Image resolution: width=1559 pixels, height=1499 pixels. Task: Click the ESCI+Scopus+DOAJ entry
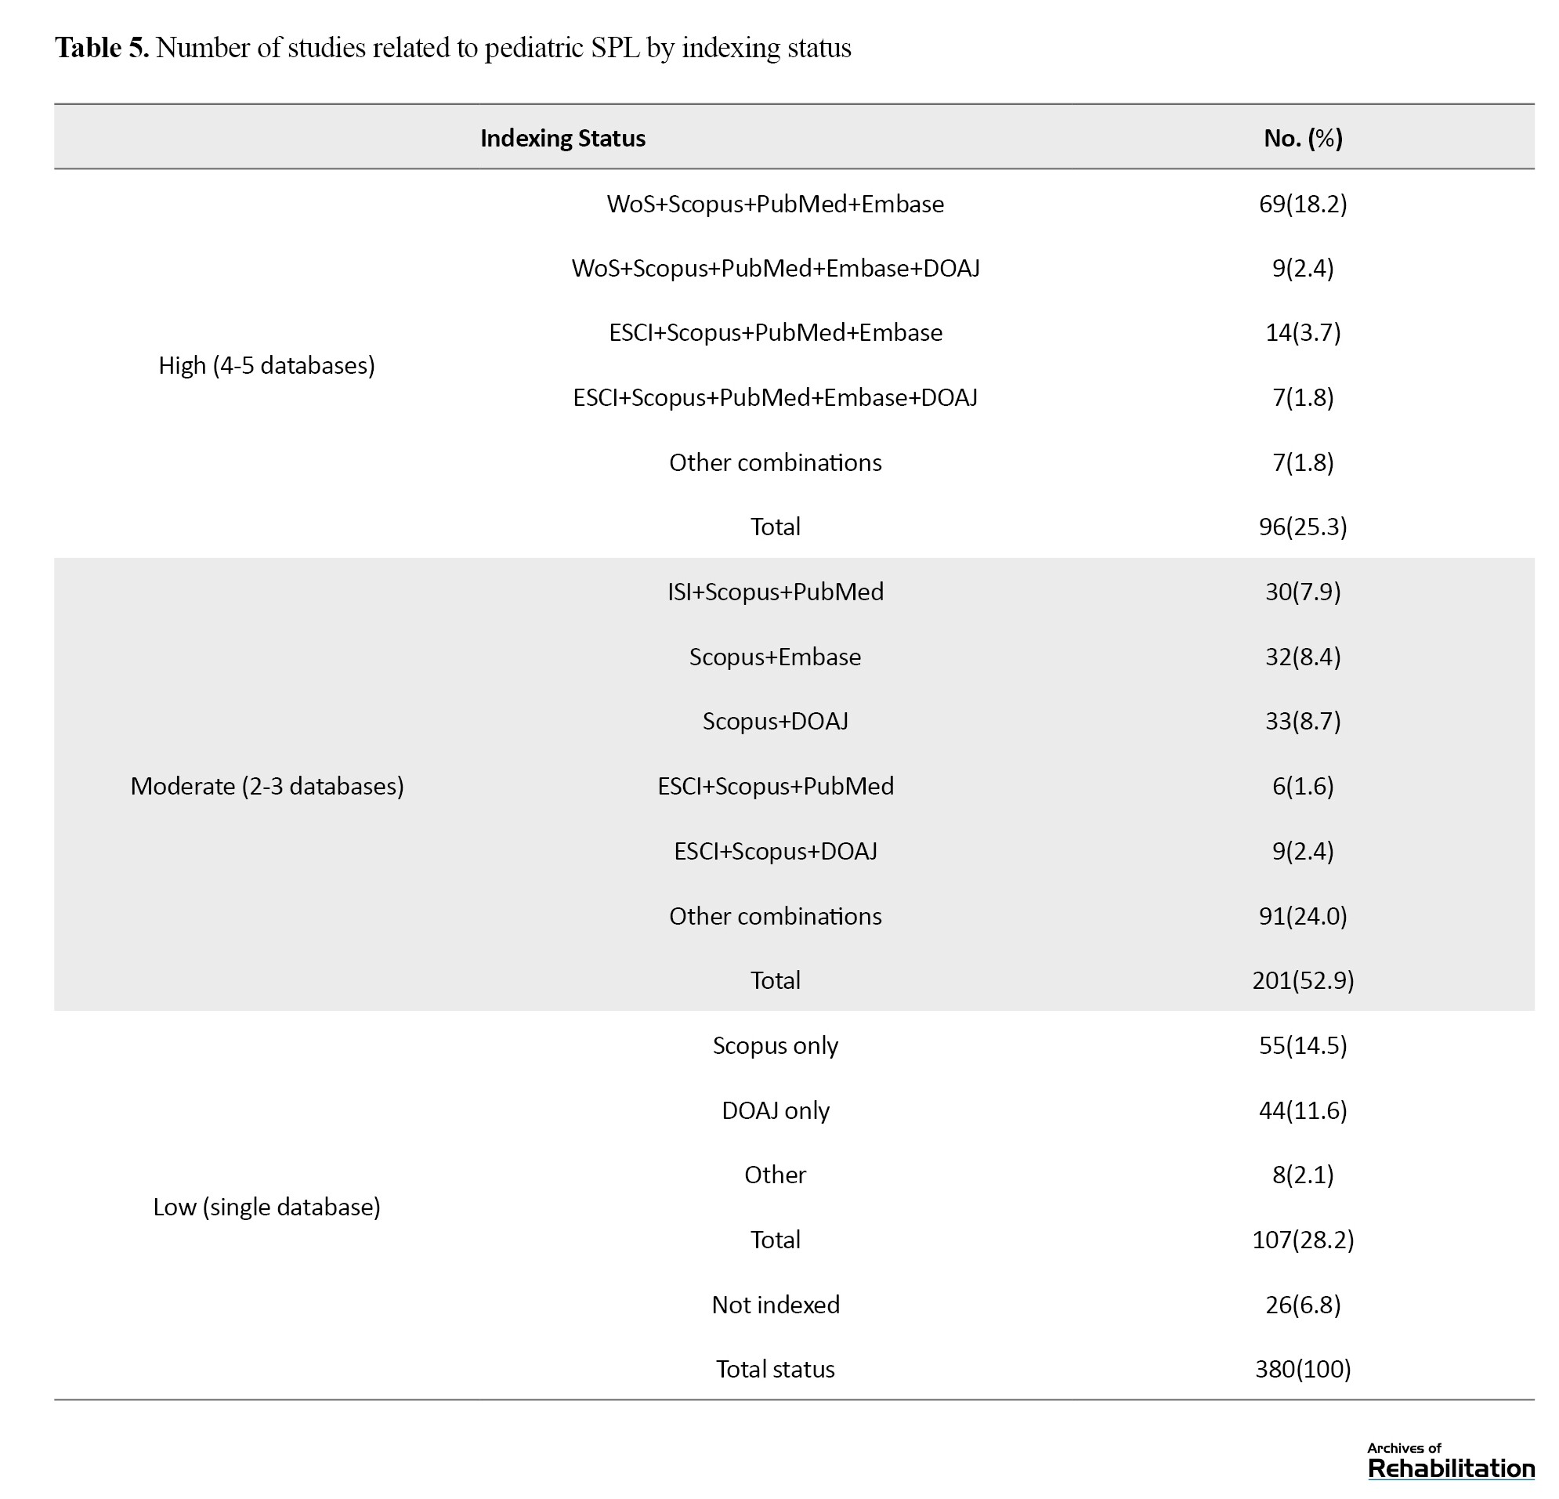[776, 850]
